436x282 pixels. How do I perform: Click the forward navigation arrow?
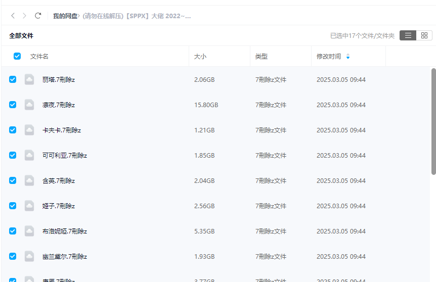[x=25, y=16]
